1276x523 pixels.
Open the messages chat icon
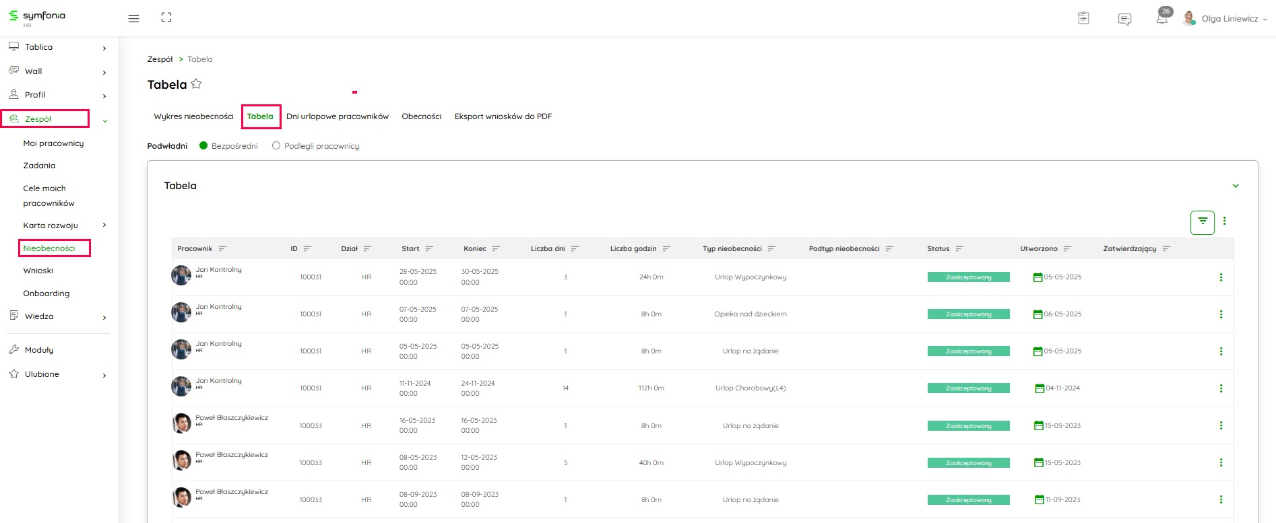coord(1124,19)
